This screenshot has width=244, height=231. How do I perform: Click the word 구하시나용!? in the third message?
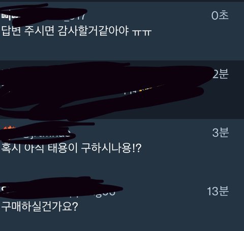tap(111, 148)
